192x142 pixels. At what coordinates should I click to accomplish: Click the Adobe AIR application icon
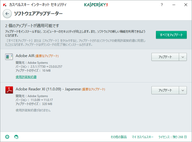tap(9, 57)
